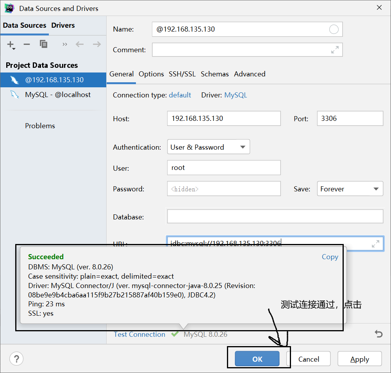Screen dimensions: 391x373
Task: Remove selected data source with minus icon
Action: (x=27, y=44)
